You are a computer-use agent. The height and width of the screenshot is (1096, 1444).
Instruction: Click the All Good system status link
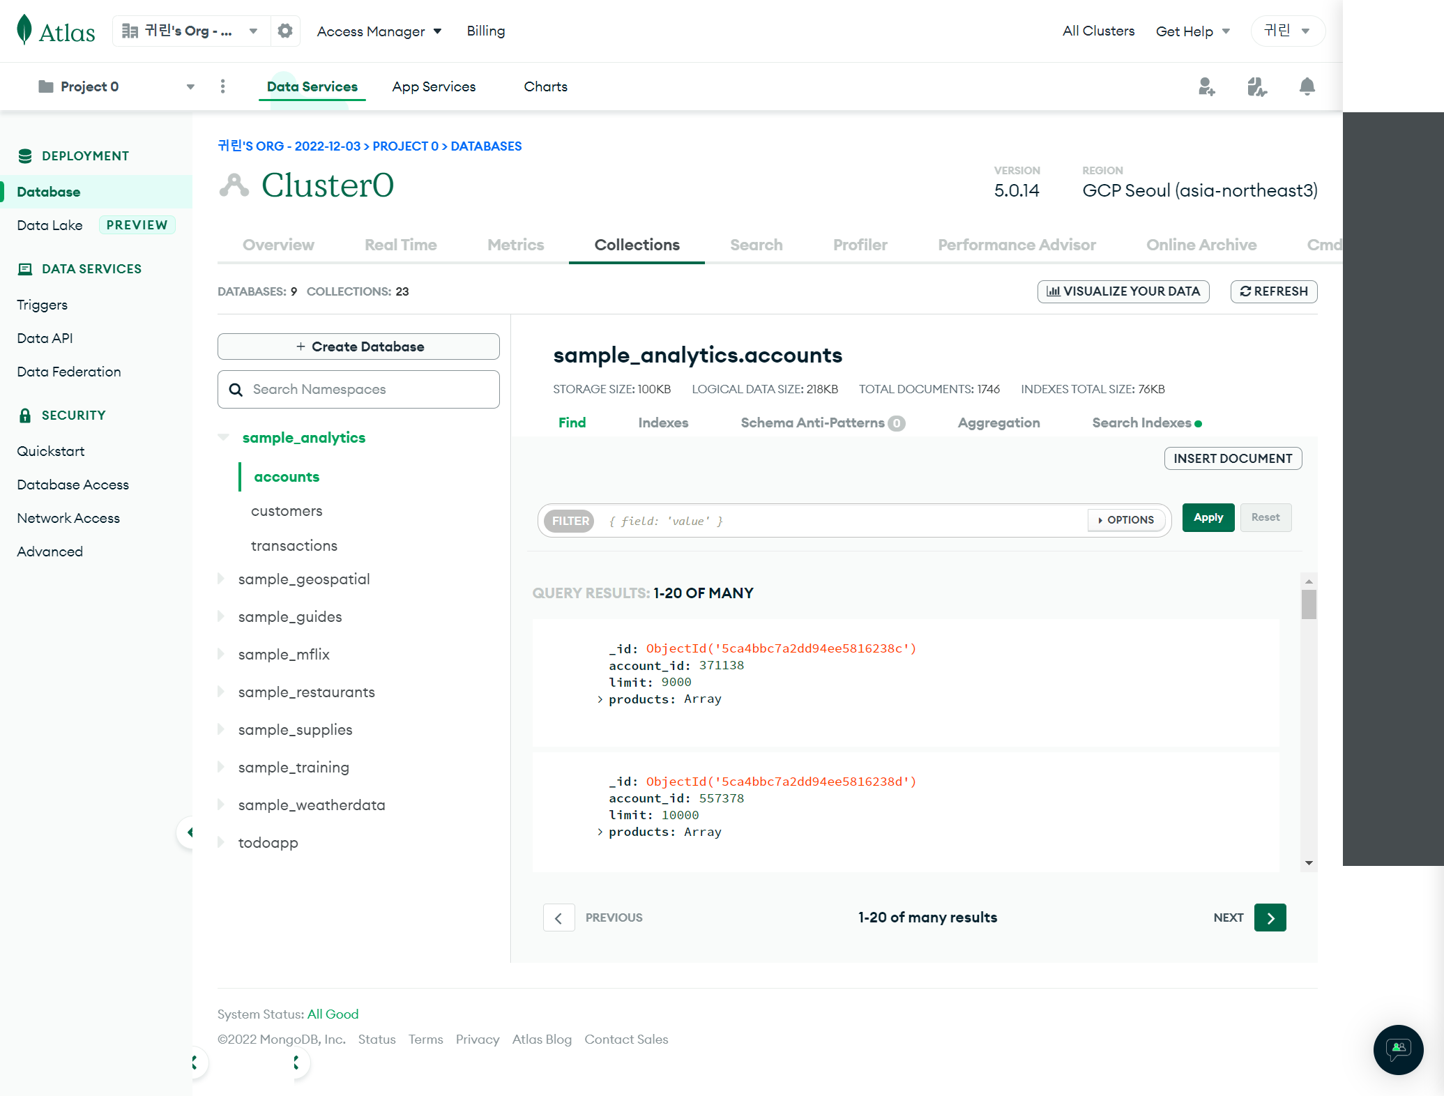point(333,1014)
